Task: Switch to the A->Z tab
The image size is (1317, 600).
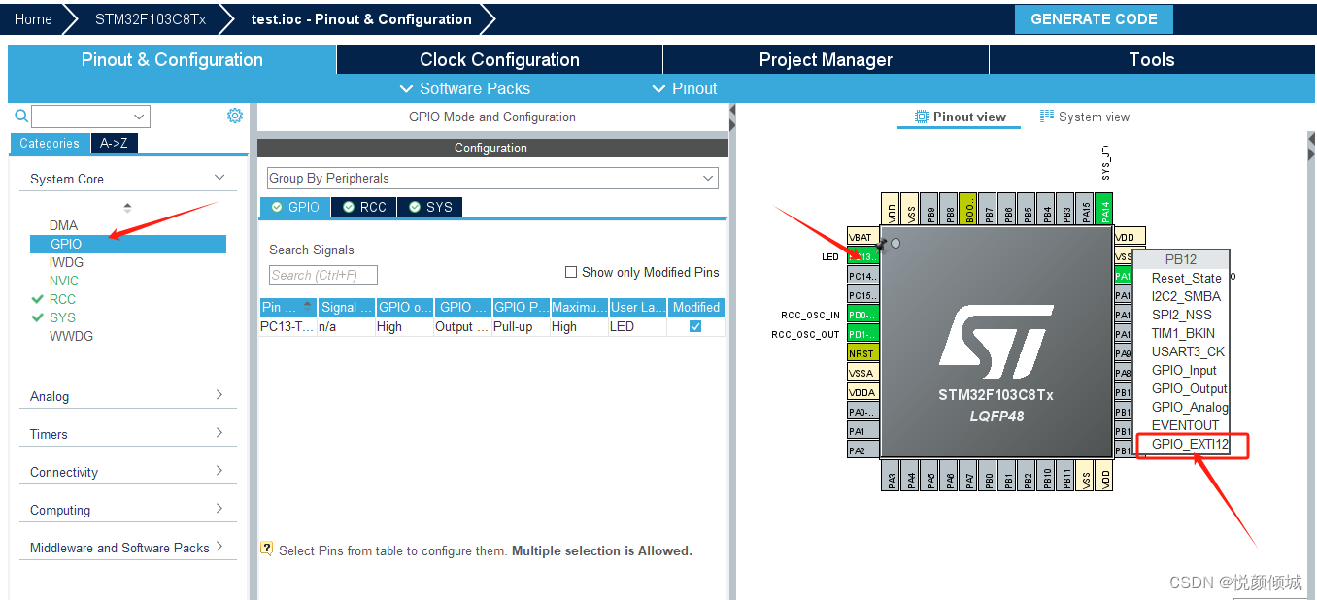Action: (114, 143)
